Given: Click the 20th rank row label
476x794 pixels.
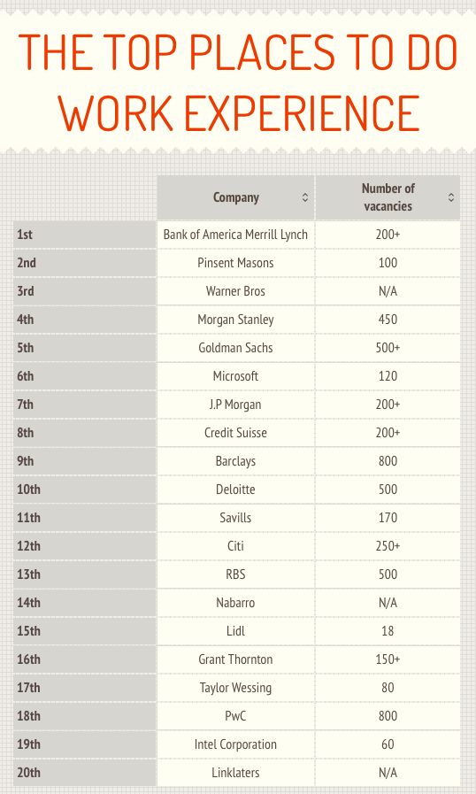Looking at the screenshot, I should (85, 774).
